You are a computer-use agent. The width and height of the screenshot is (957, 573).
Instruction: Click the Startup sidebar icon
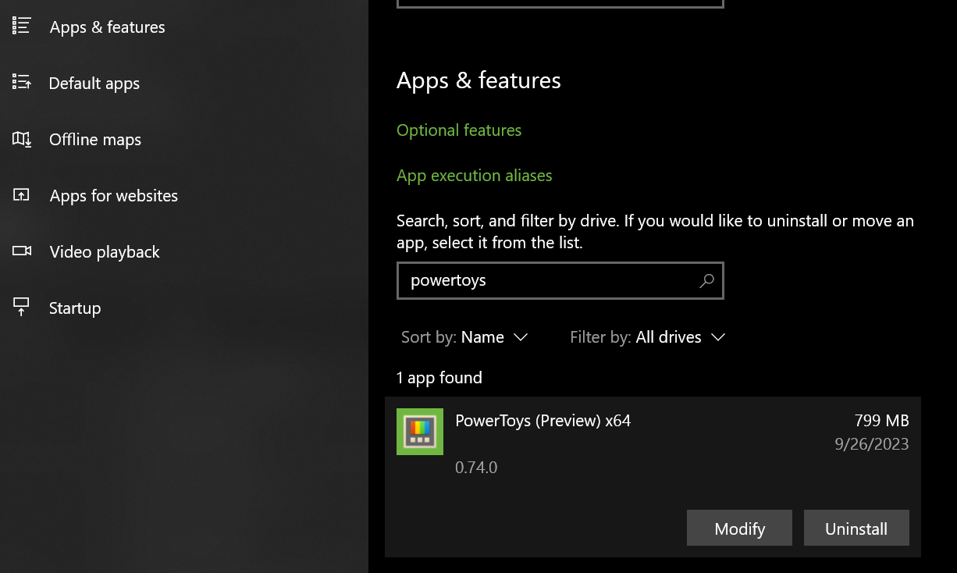coord(22,308)
